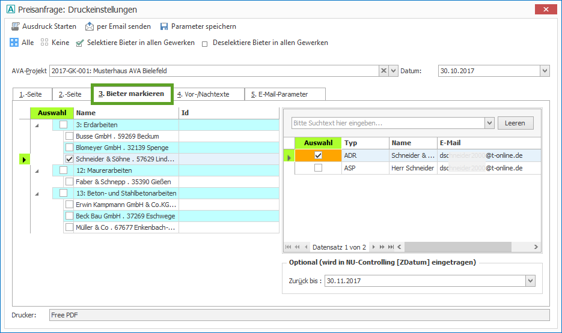
Task: Click Selektiere Bieter in allen Gewerken icon
Action: [x=81, y=43]
